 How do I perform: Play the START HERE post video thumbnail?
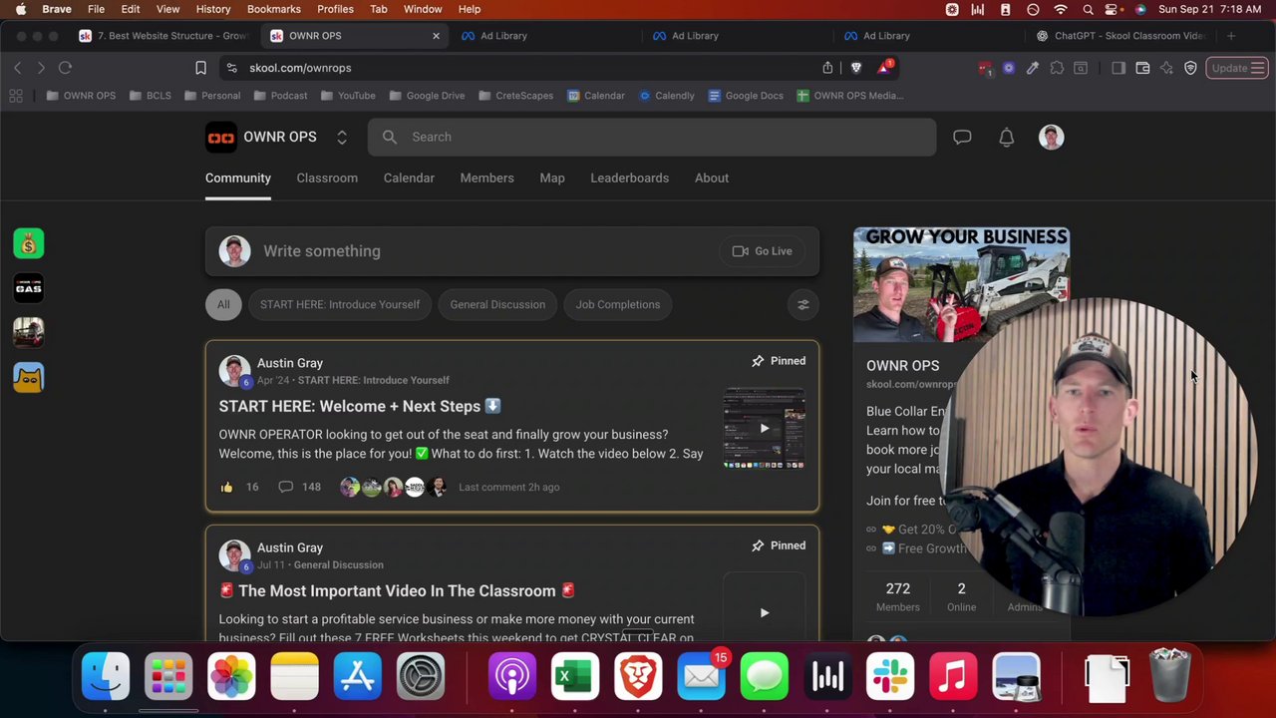click(x=765, y=429)
